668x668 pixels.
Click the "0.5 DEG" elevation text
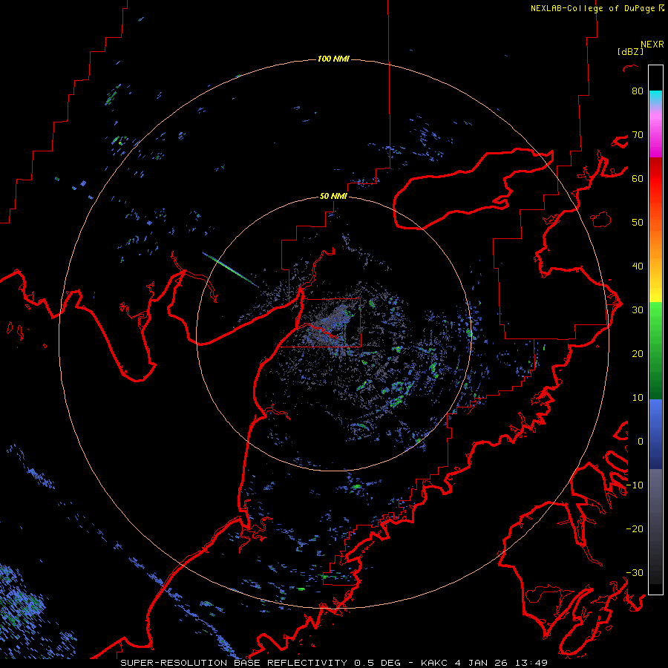[x=377, y=663]
